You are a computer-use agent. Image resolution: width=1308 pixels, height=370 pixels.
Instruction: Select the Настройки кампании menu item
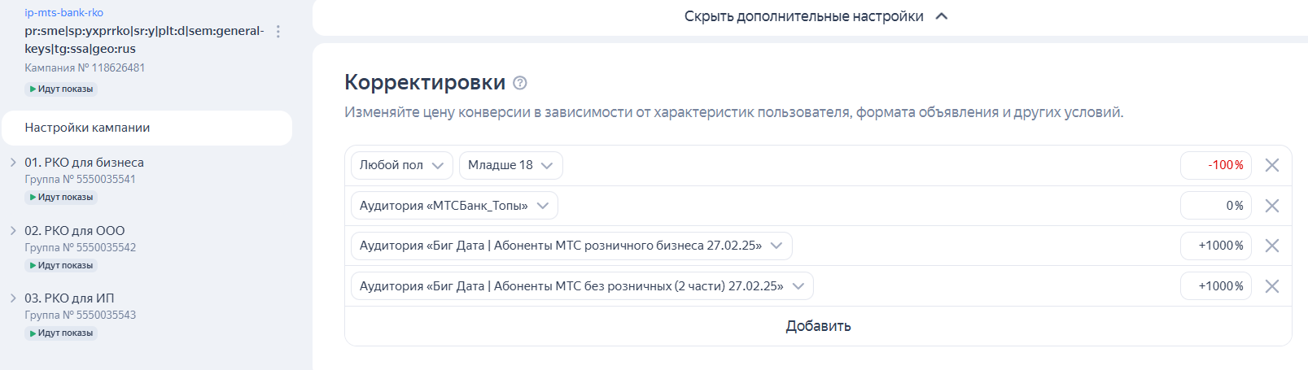[x=147, y=128]
